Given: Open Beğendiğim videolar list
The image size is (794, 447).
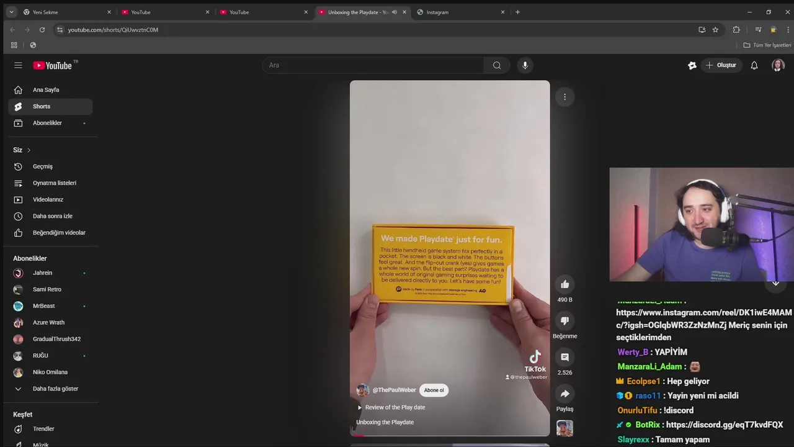Looking at the screenshot, I should click(x=50, y=233).
